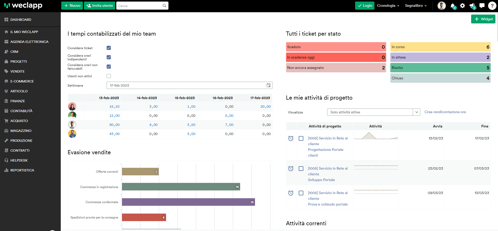Click avatar of the user with 90,00 hours

pyautogui.click(x=72, y=125)
